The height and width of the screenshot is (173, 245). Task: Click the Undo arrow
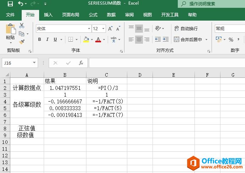(x=21, y=4)
